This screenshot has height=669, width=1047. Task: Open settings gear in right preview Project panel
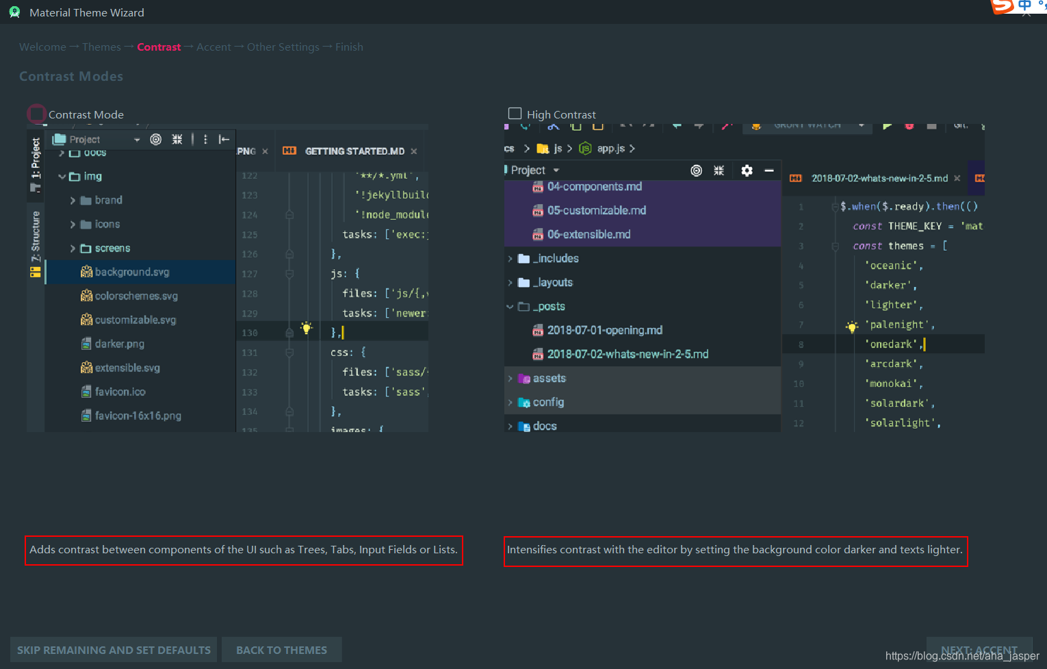pos(747,171)
